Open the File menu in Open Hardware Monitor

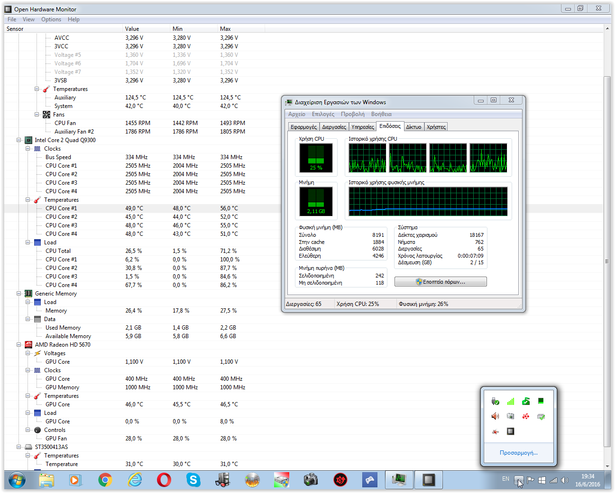[12, 19]
